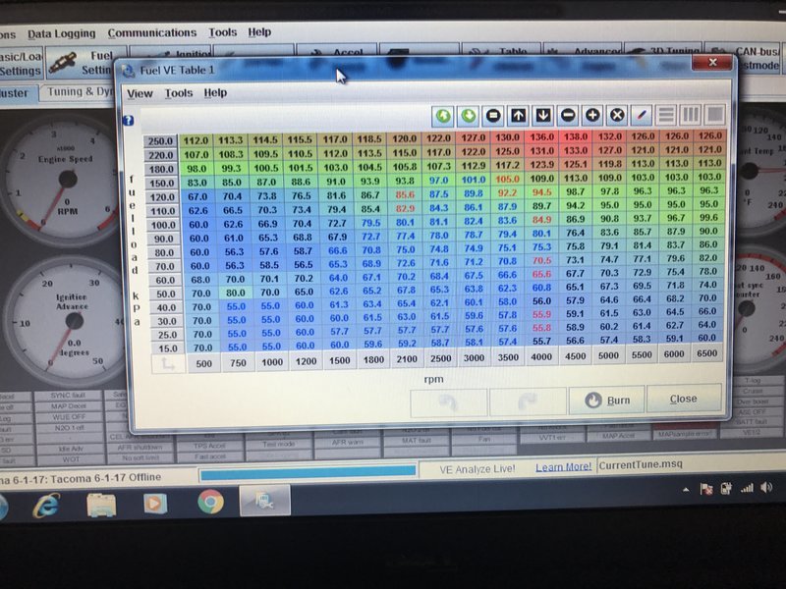This screenshot has height=589, width=786.
Task: Click the volume speaker tray icon
Action: [x=766, y=487]
